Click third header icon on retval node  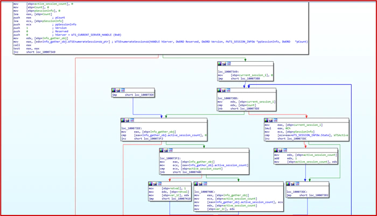[x=159, y=184]
